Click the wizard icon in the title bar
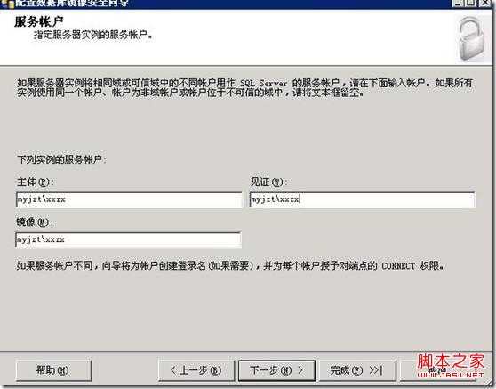496x389 pixels. (x=7, y=4)
